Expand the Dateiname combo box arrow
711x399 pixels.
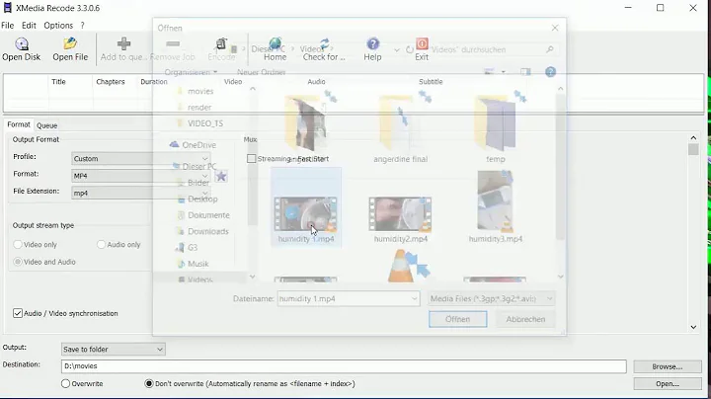click(414, 299)
